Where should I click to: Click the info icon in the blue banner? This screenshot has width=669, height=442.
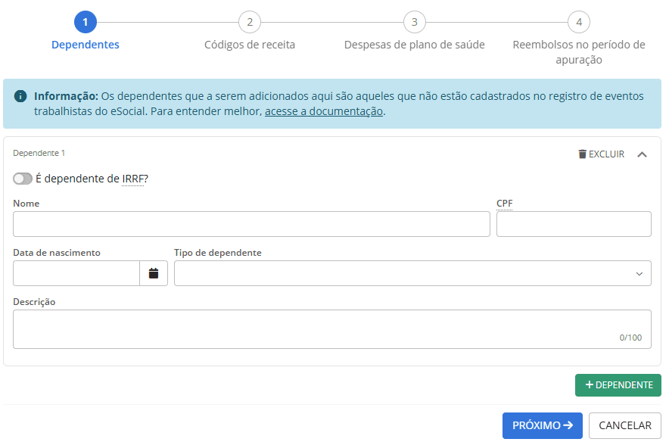19,96
